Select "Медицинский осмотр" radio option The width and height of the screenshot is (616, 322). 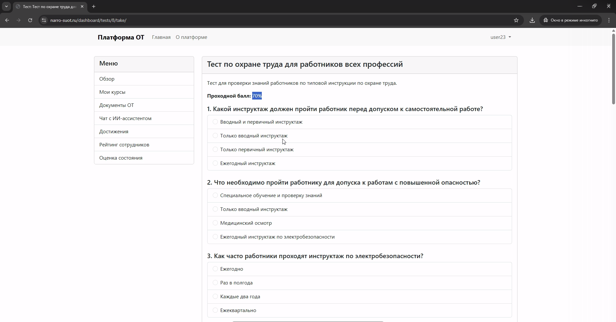(x=215, y=223)
